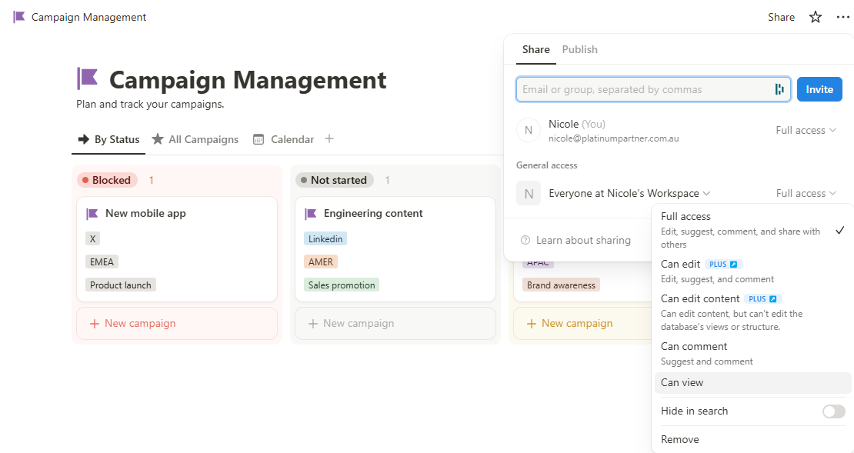This screenshot has width=854, height=453.
Task: Select the Can comment permission option
Action: pos(752,353)
